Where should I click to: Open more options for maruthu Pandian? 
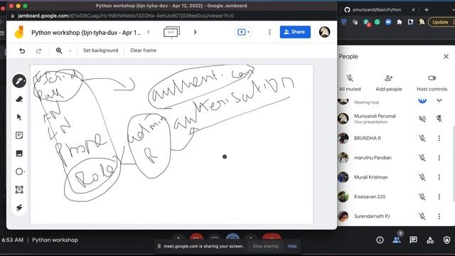439,158
